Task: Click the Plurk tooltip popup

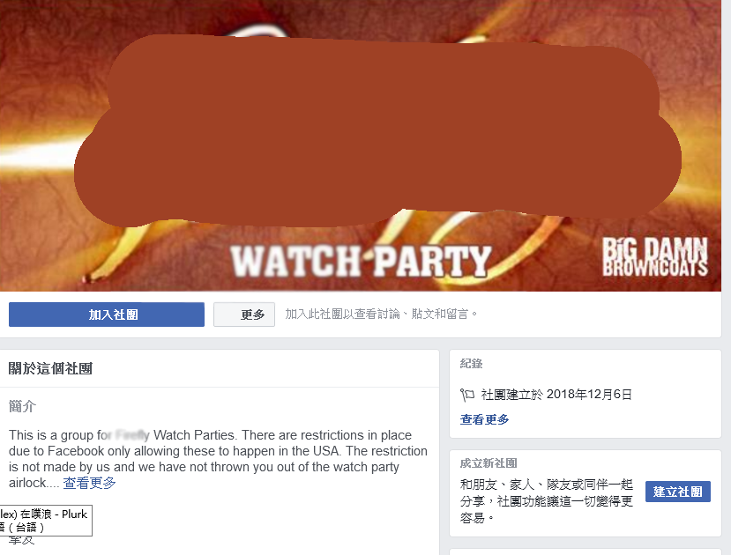Action: tap(46, 521)
